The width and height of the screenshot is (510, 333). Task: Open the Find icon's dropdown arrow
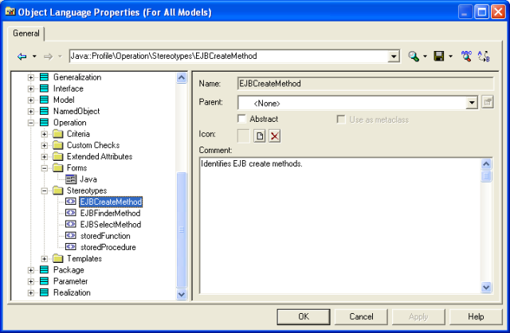point(425,57)
